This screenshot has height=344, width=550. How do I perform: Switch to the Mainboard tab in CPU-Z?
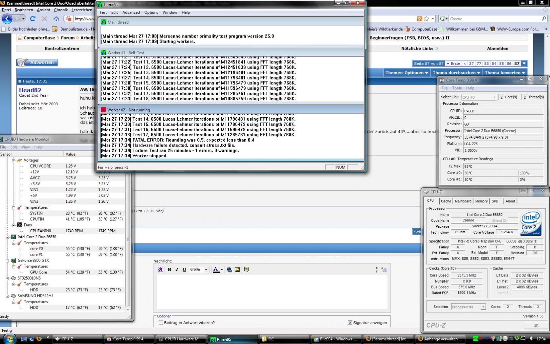pyautogui.click(x=463, y=201)
